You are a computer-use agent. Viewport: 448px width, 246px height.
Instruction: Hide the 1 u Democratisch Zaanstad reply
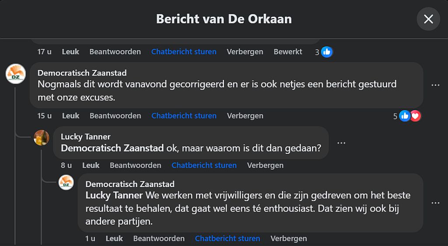point(288,239)
